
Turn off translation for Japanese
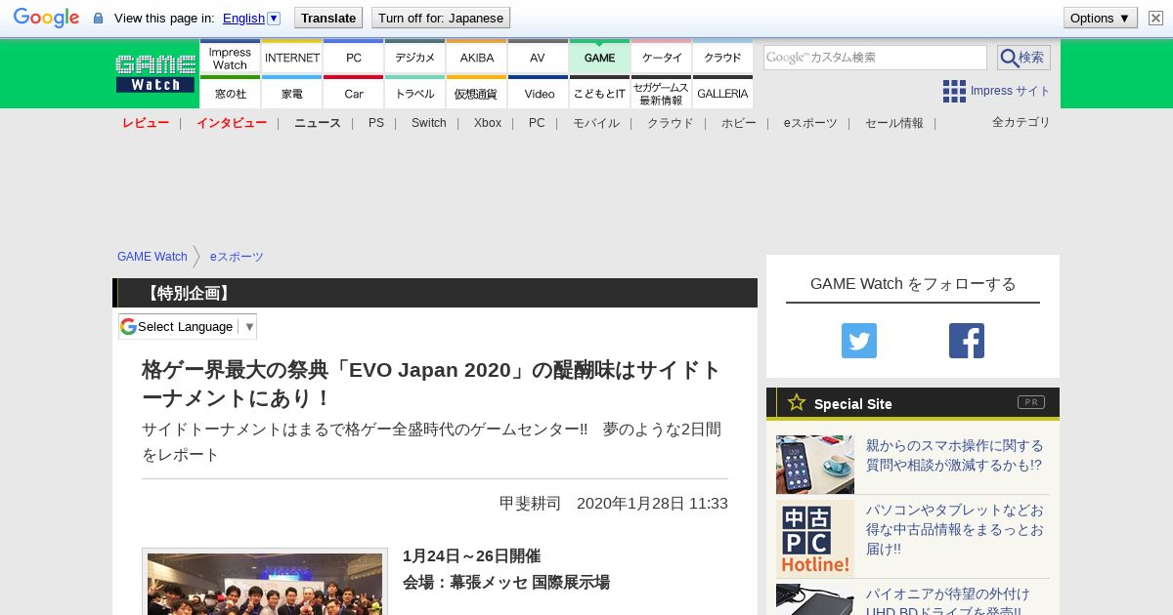[x=441, y=18]
